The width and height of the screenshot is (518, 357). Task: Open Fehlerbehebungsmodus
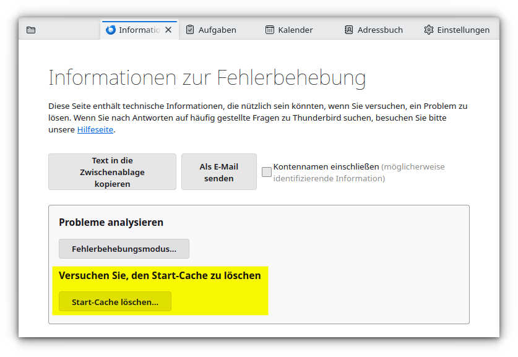[x=124, y=249]
